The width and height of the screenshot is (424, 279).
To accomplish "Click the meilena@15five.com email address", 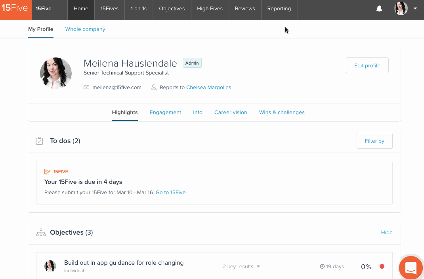I will [x=117, y=87].
